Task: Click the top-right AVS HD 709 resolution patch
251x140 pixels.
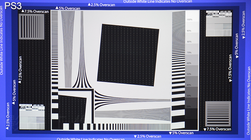Action: point(219,24)
